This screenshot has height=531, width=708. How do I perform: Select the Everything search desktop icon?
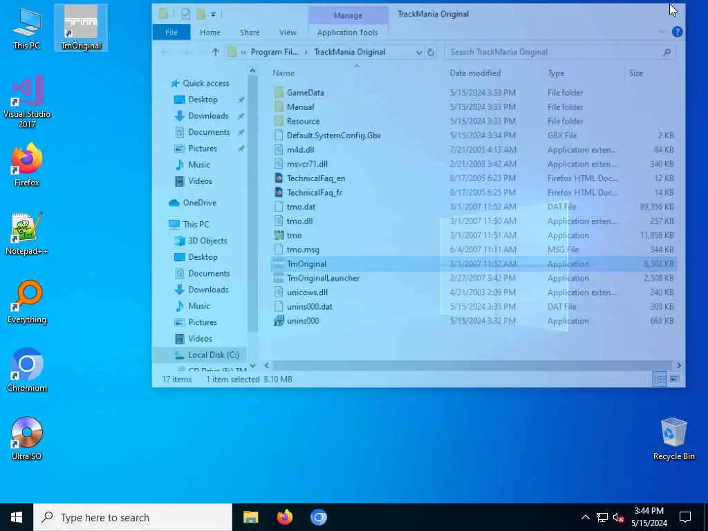27,301
